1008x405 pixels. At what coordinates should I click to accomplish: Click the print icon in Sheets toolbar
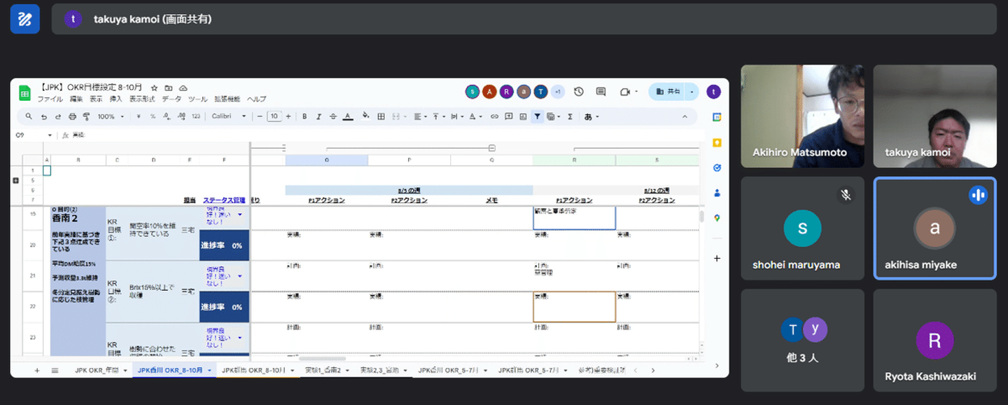[71, 116]
